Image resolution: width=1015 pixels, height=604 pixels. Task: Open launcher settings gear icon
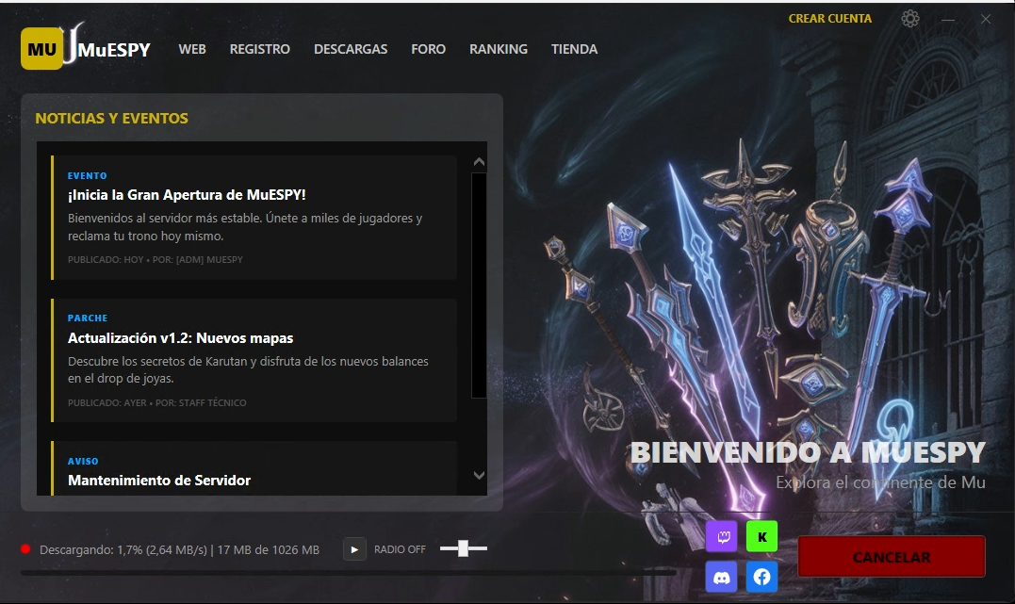(x=909, y=19)
